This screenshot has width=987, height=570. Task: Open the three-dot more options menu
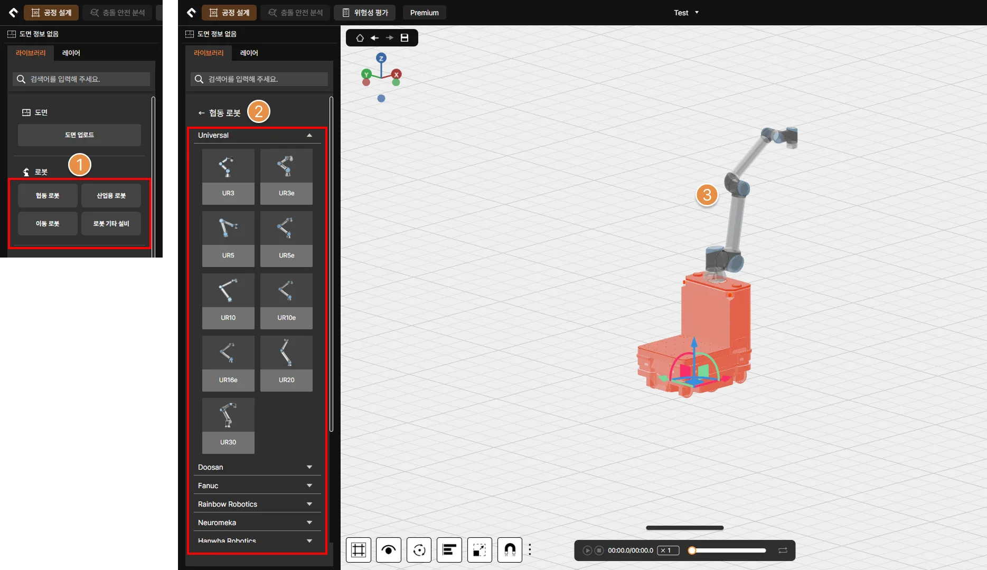pyautogui.click(x=530, y=550)
